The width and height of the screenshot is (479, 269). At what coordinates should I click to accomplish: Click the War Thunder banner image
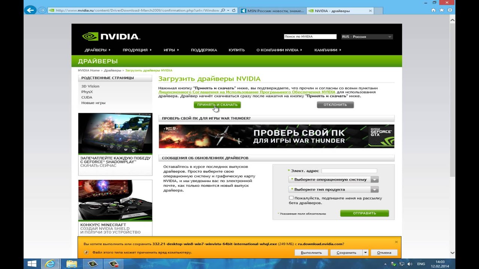(x=277, y=136)
